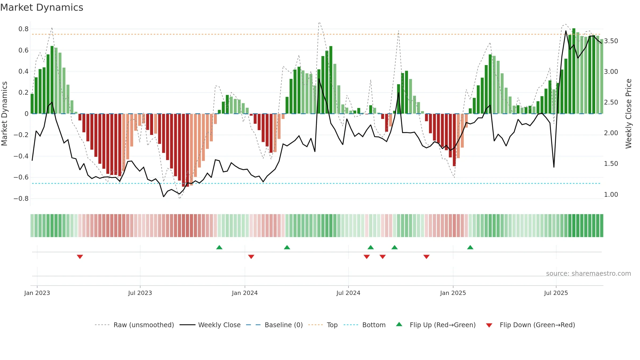Click the green flip-up marker before Jan 2024
Viewport: 640px width, 360px height.
pos(219,247)
